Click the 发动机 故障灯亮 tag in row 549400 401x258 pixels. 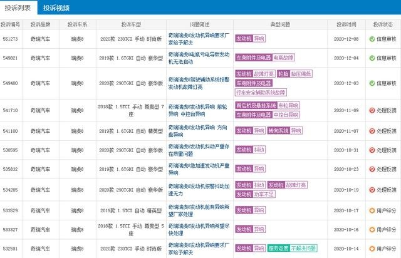pos(255,74)
